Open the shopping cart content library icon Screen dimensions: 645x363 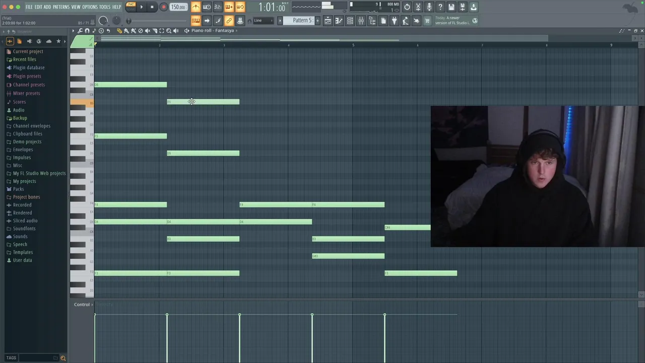427,21
